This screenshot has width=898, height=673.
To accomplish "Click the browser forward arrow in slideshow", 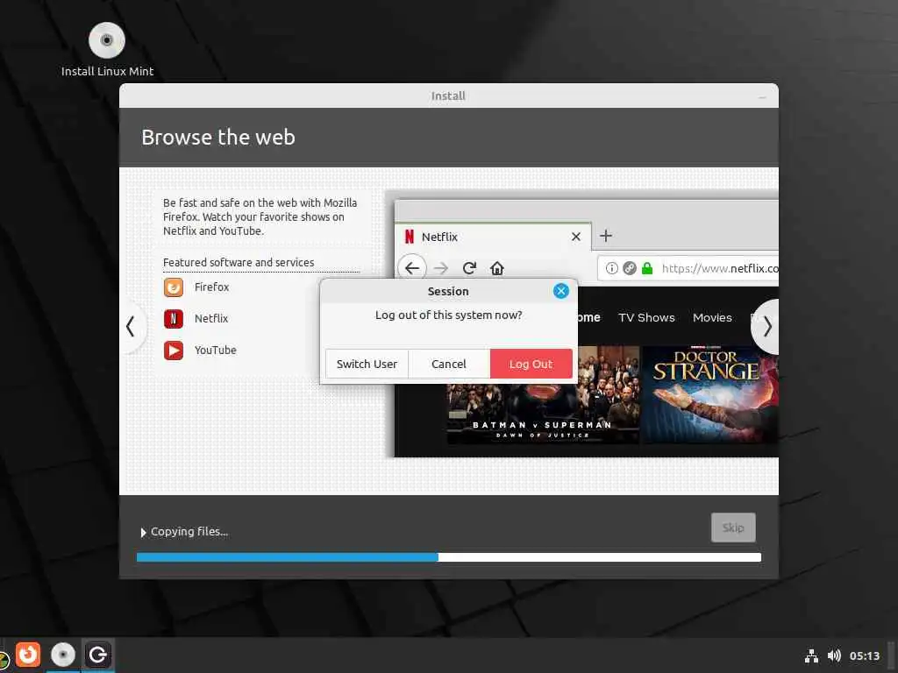I will [440, 268].
